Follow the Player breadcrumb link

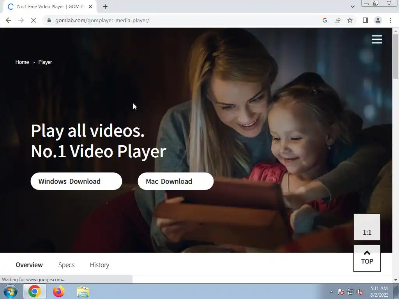pyautogui.click(x=45, y=62)
